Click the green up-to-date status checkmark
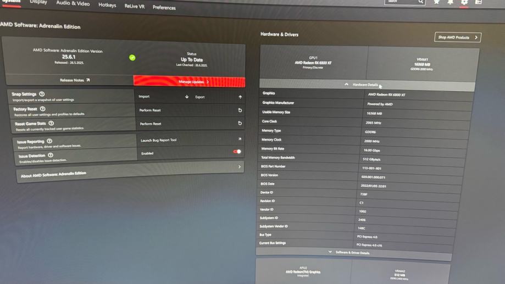This screenshot has height=284, width=505. coord(132,58)
